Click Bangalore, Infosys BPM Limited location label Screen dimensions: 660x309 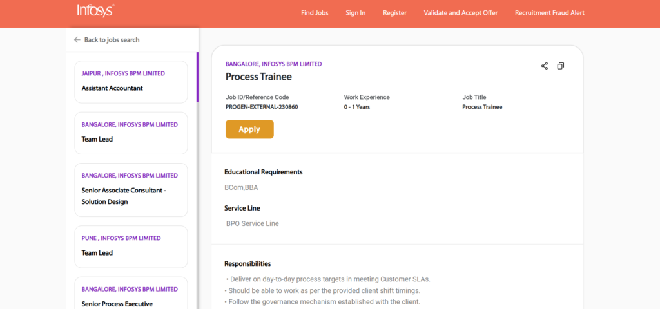point(273,64)
